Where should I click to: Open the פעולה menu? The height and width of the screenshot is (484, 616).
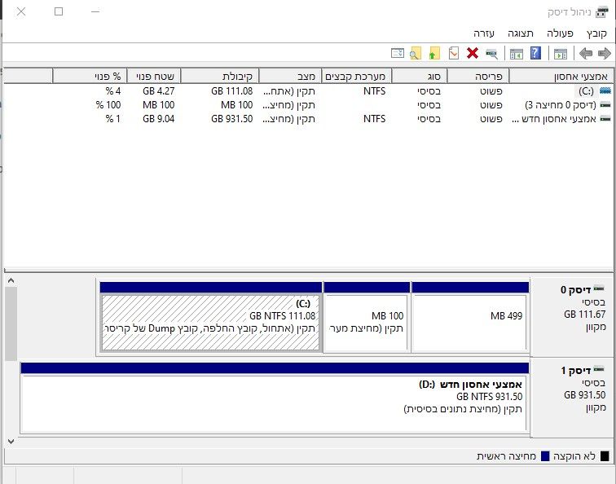(560, 33)
